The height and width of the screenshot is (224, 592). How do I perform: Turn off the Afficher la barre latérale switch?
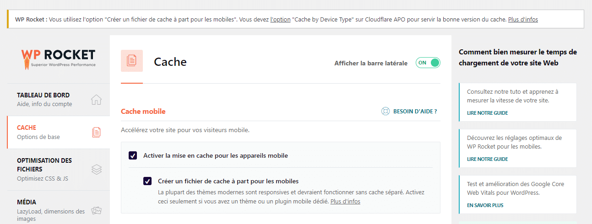428,63
